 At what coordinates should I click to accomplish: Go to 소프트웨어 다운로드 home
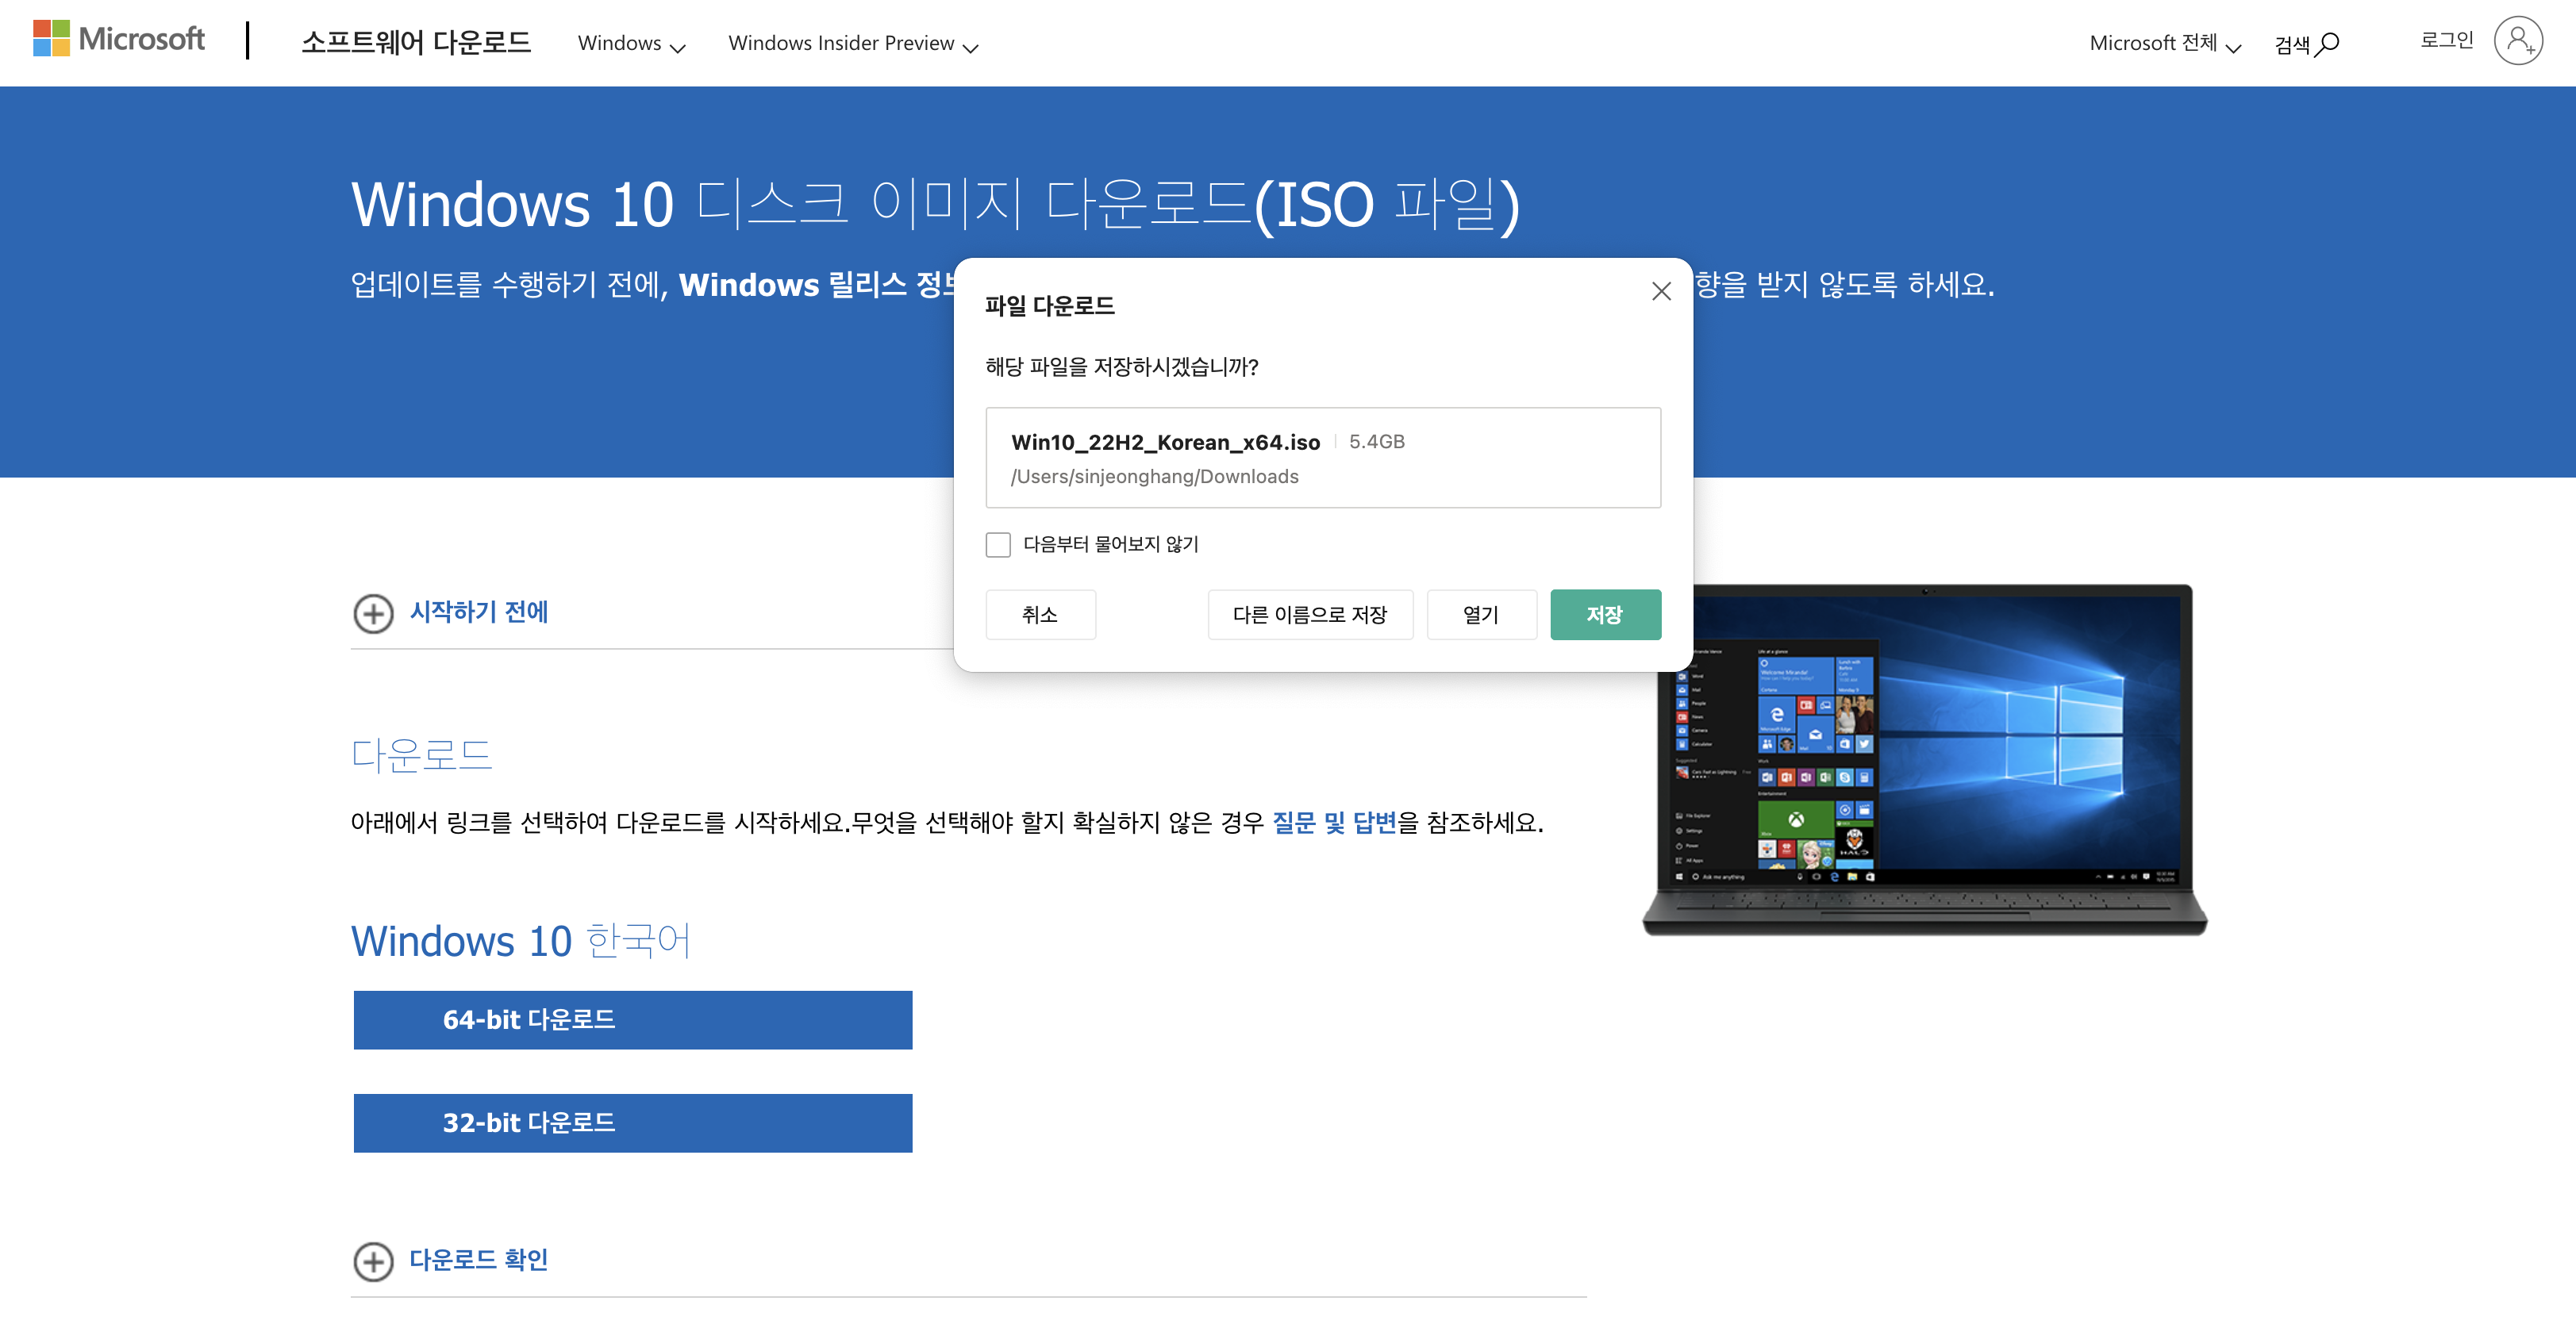(x=416, y=42)
